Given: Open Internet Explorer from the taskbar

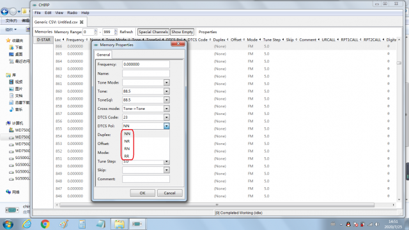Looking at the screenshot, I should click(x=27, y=224).
